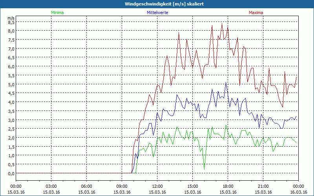Click the 7,0 y-axis value
This screenshot has width=314, height=196.
(x=11, y=49)
